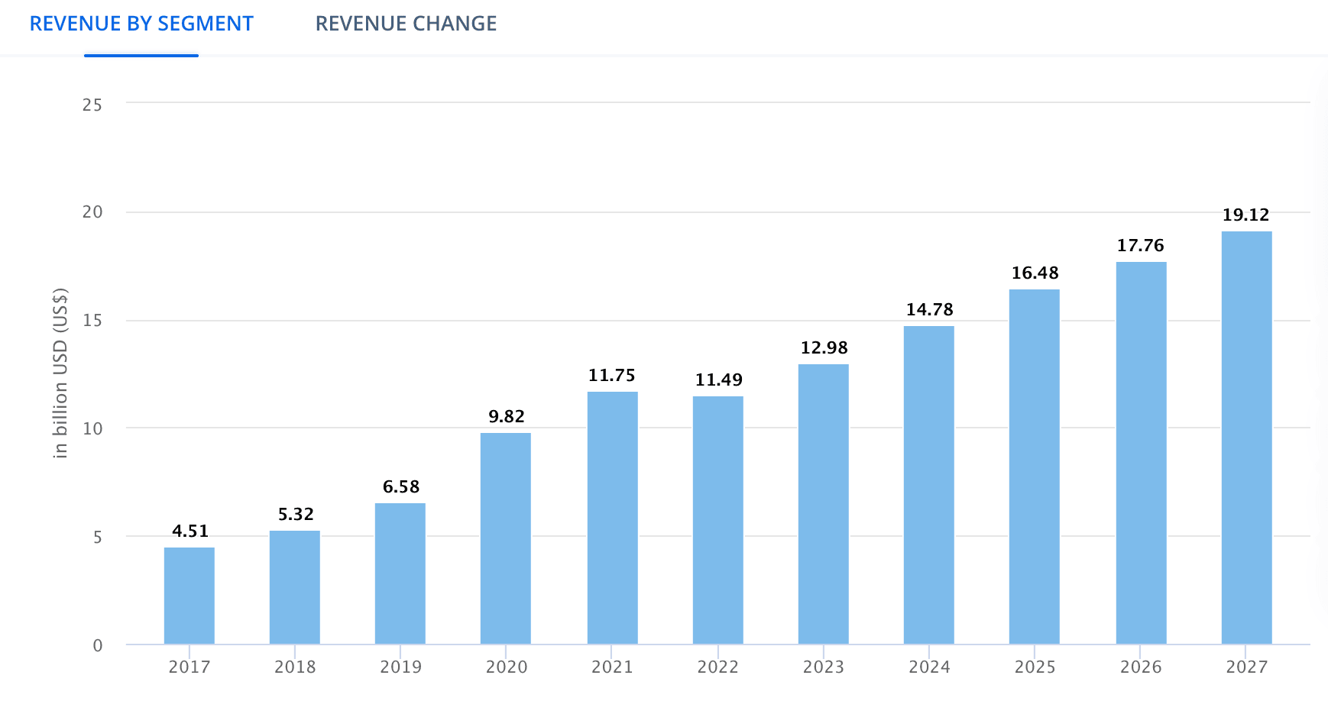Click the 19.12 data label
Screen dimensions: 1328x701
coord(1245,215)
